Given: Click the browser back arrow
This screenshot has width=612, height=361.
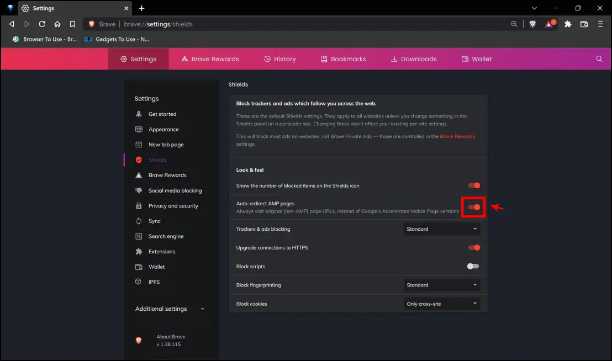Looking at the screenshot, I should point(12,24).
